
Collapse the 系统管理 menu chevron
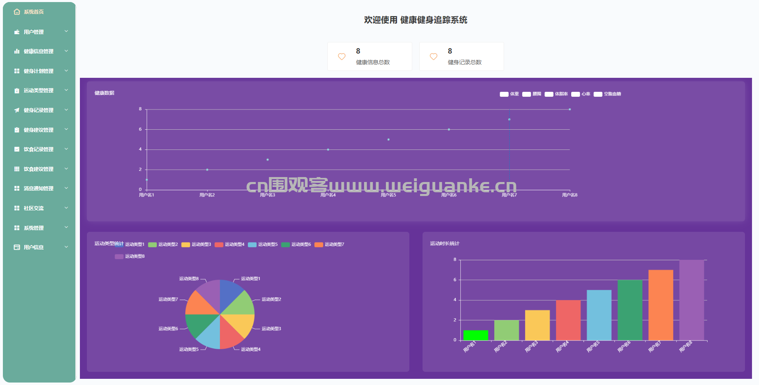click(x=66, y=227)
